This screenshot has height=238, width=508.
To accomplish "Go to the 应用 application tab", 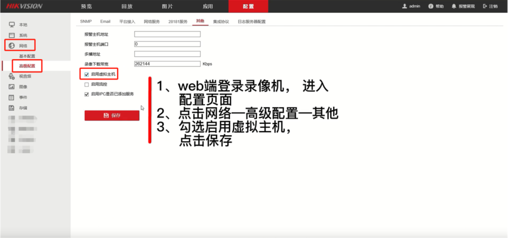I will tap(208, 7).
